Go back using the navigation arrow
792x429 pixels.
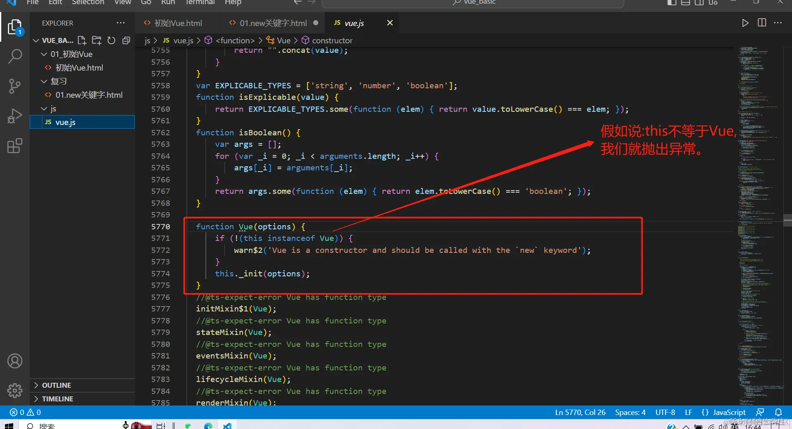point(297,2)
